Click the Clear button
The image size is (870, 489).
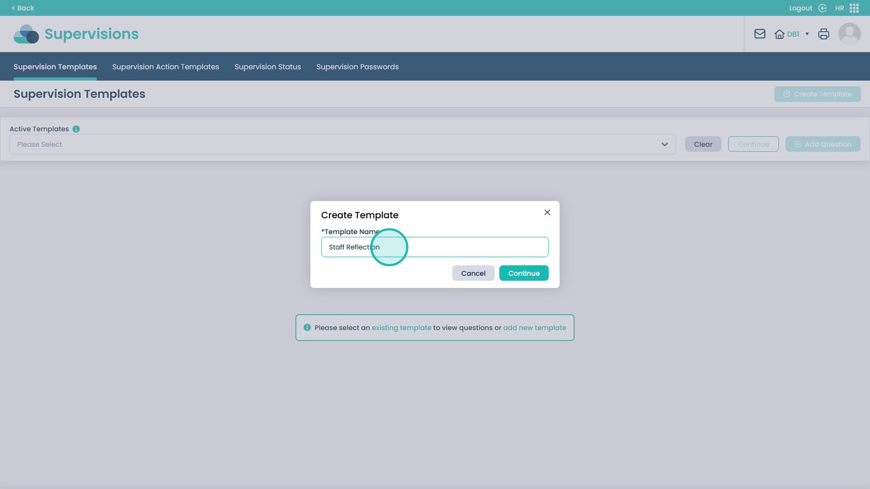[x=703, y=145]
